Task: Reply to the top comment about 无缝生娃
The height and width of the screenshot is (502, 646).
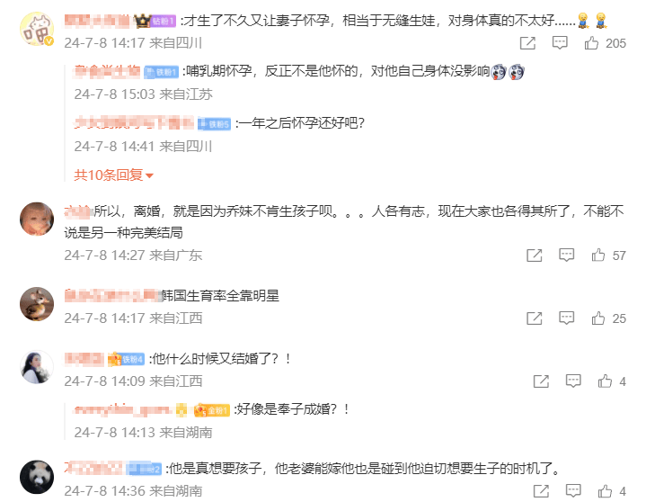Action: coord(560,43)
